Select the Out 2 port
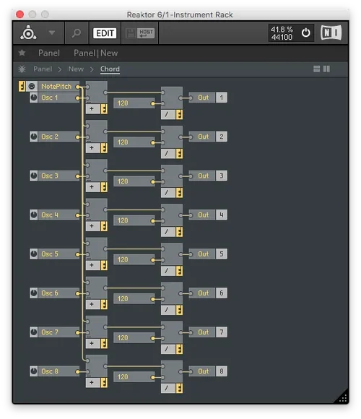 tap(208, 137)
